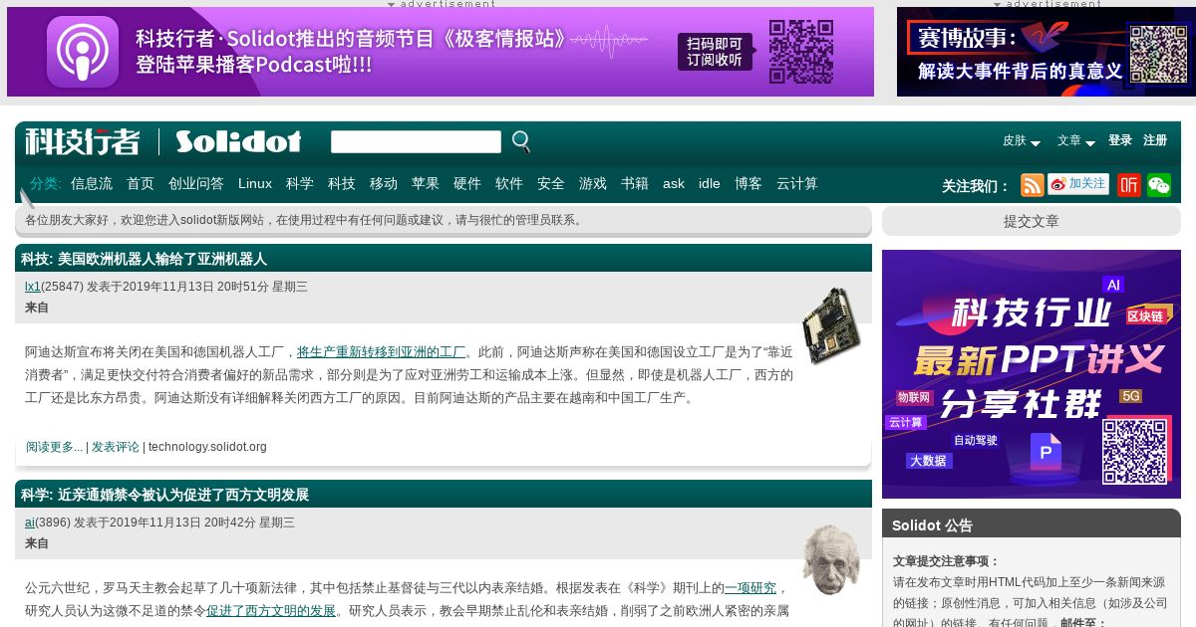1196x627 pixels.
Task: Open 软件 category
Action: pos(509,184)
